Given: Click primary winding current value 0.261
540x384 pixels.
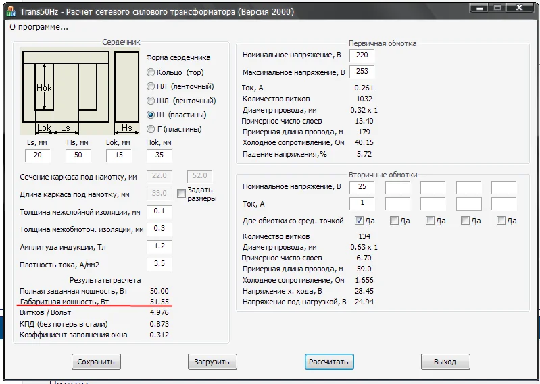Looking at the screenshot, I should point(364,88).
